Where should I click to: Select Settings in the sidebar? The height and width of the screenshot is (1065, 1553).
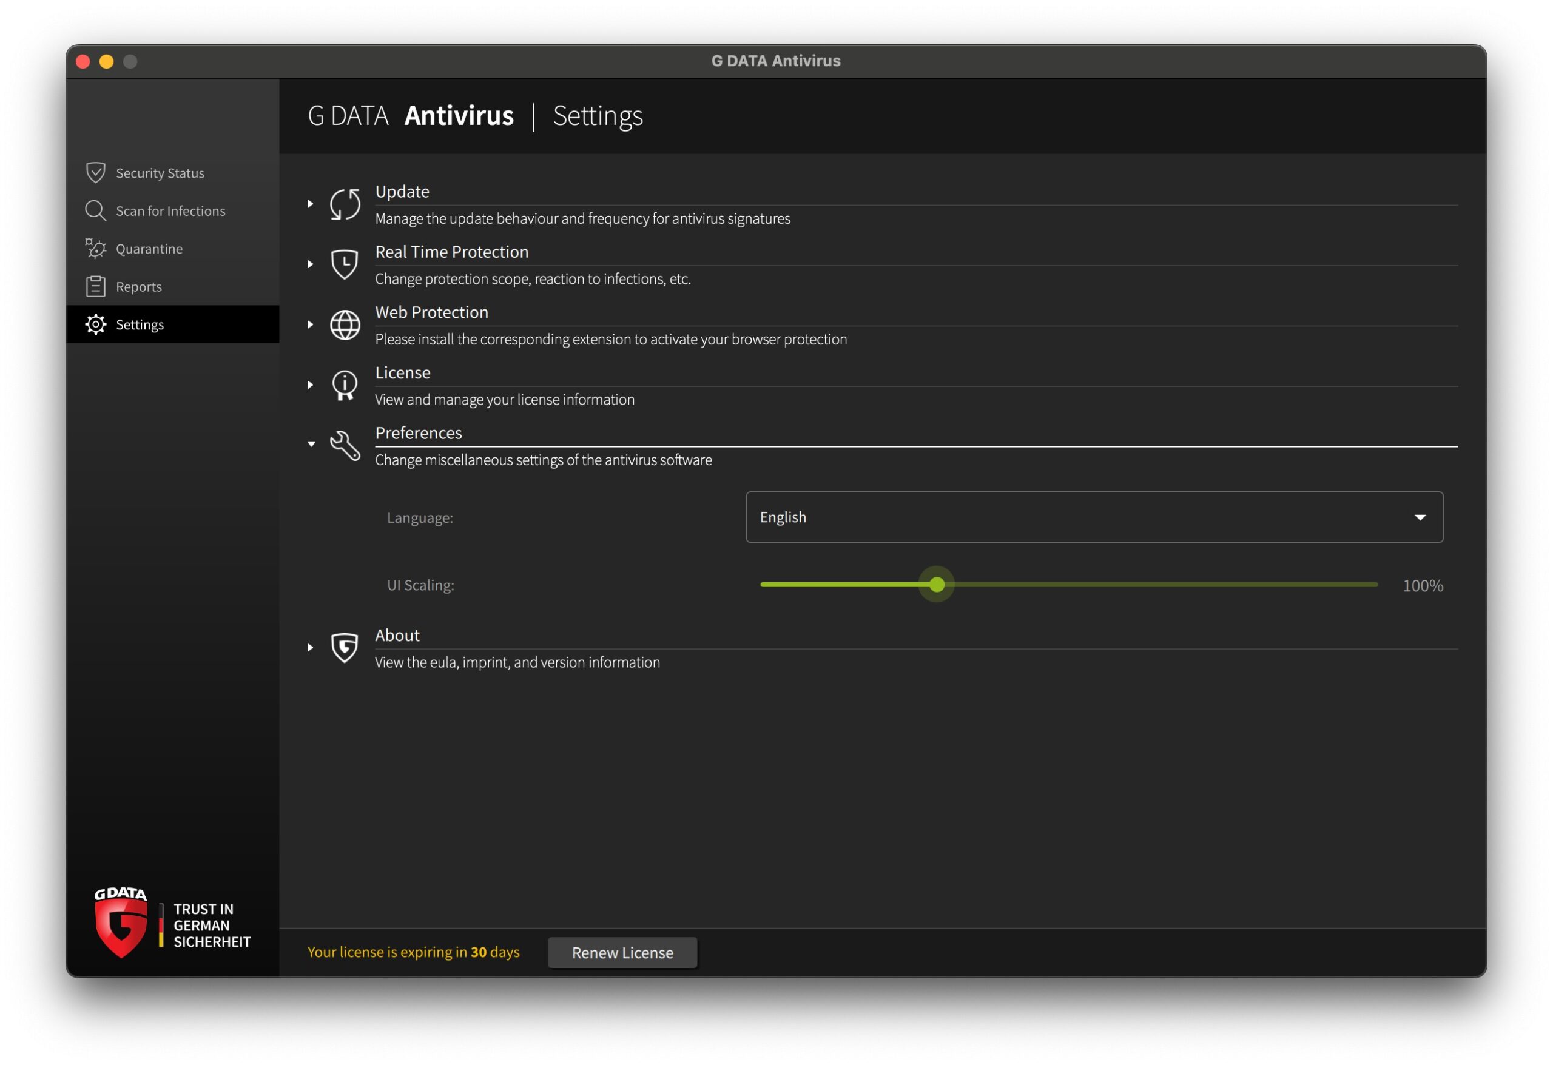(173, 324)
